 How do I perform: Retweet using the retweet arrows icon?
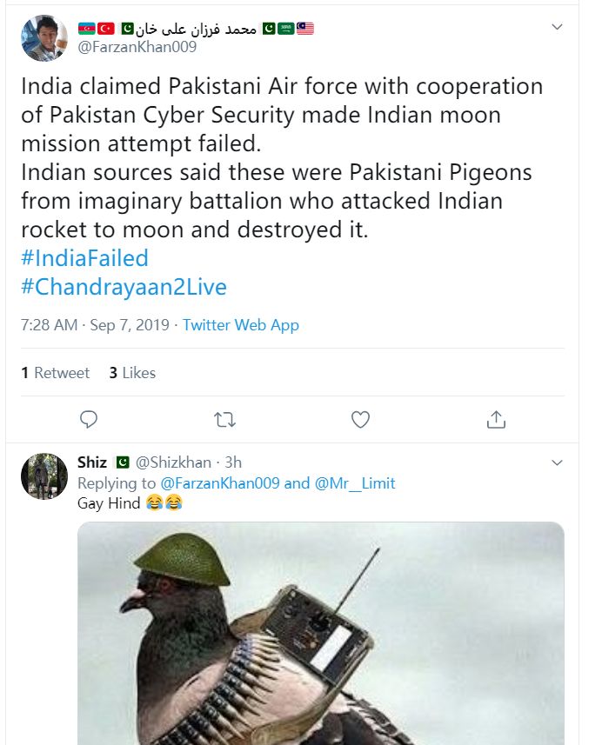click(224, 420)
